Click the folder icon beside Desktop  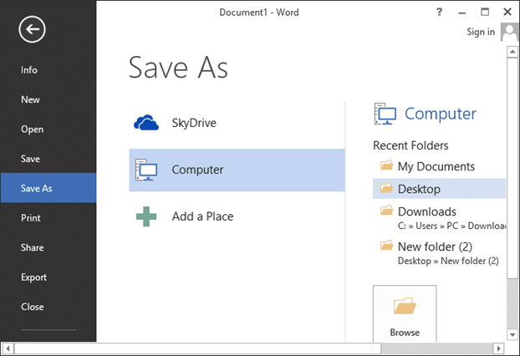(386, 188)
